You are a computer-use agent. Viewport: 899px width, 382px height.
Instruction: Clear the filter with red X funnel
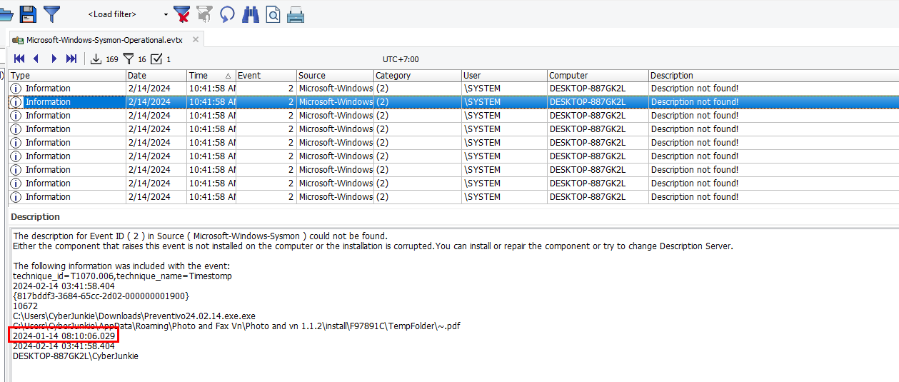(182, 14)
